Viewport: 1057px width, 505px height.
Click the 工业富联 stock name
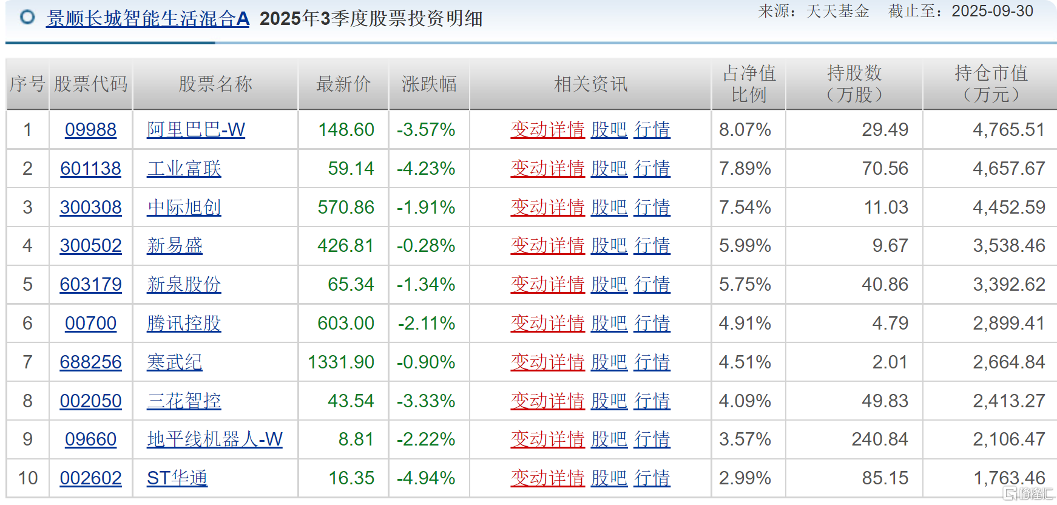[x=184, y=169]
